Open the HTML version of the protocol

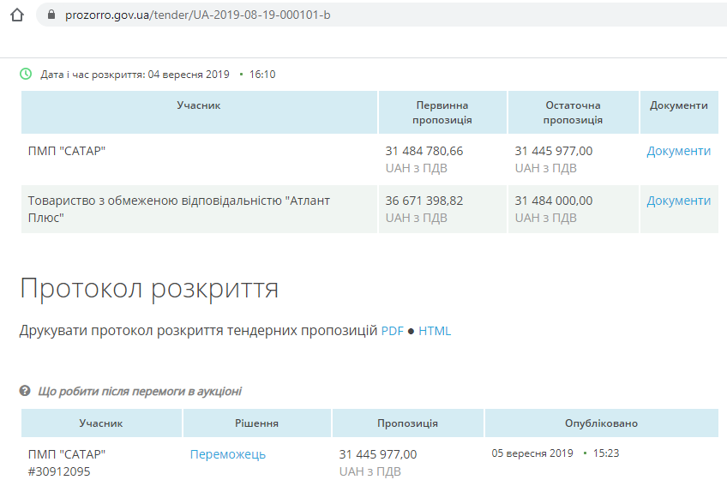tap(435, 331)
